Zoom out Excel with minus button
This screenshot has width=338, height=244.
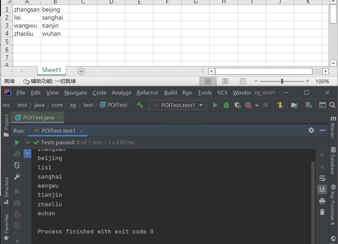[x=256, y=81]
